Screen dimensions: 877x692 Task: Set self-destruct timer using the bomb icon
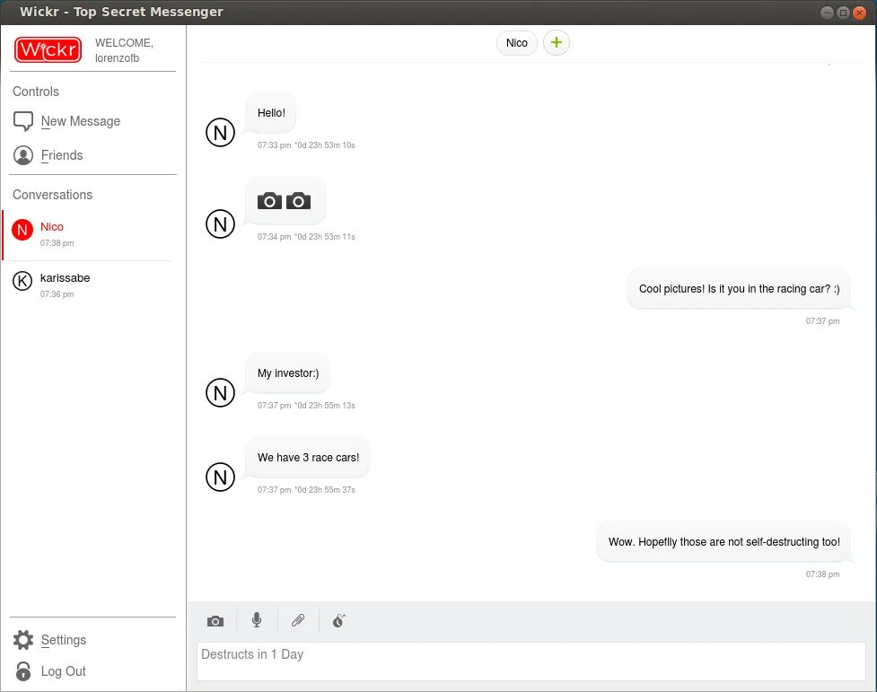pyautogui.click(x=339, y=620)
